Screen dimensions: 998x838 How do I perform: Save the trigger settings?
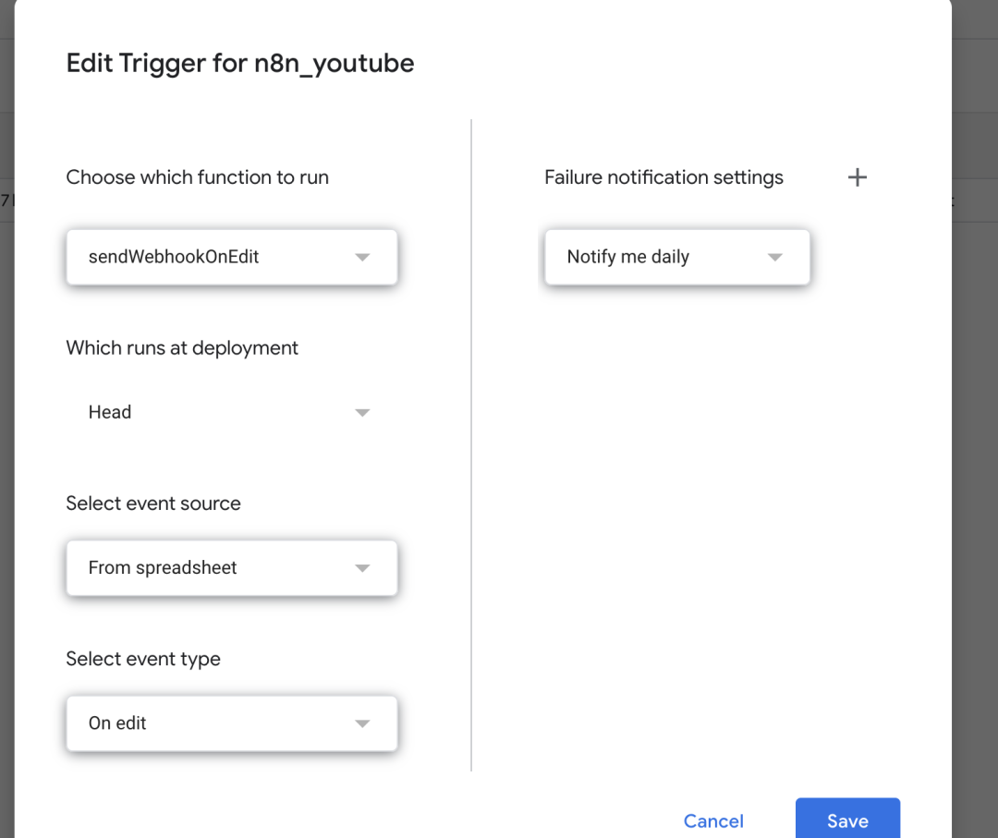[847, 821]
